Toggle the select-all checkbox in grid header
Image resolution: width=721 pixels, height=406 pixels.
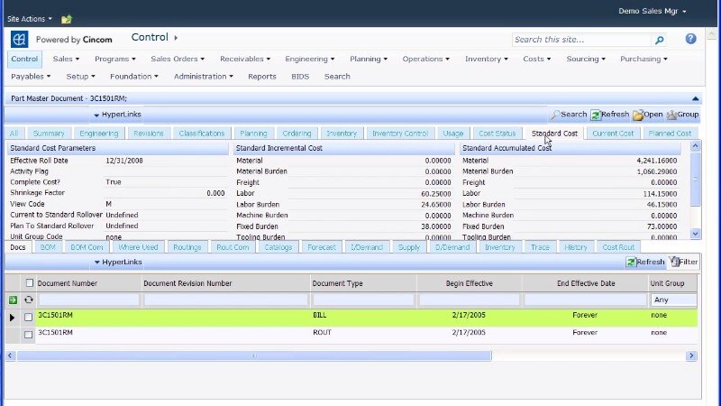coord(29,283)
